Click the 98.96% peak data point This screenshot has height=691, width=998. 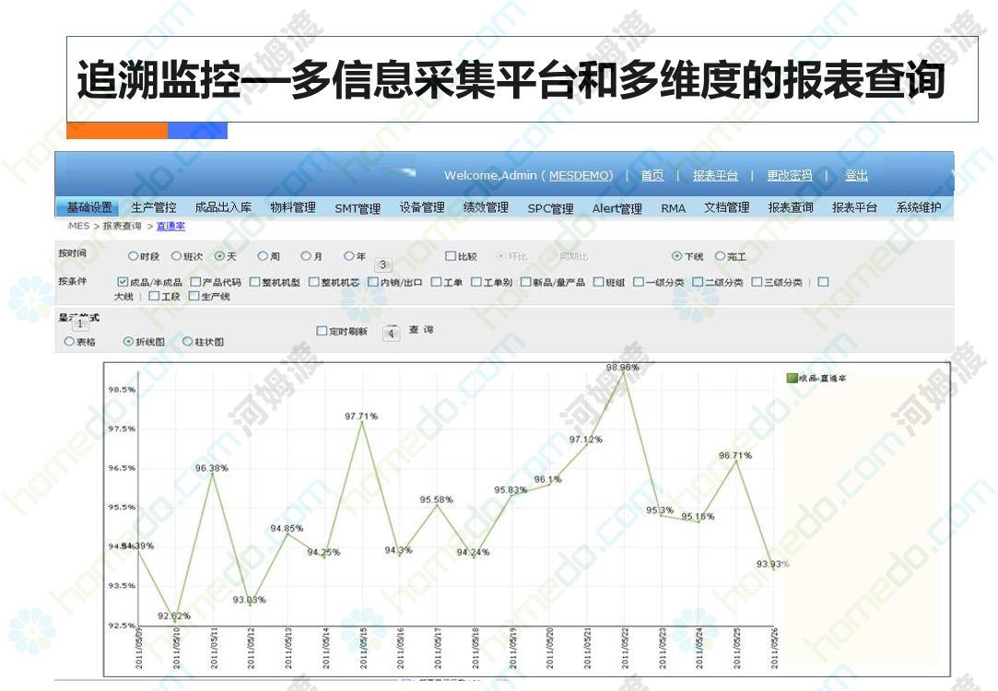(x=624, y=372)
